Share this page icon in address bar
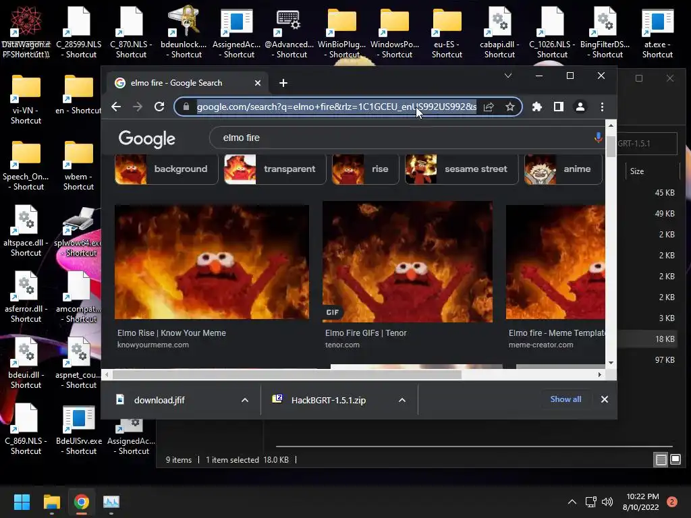The image size is (691, 518). point(489,107)
